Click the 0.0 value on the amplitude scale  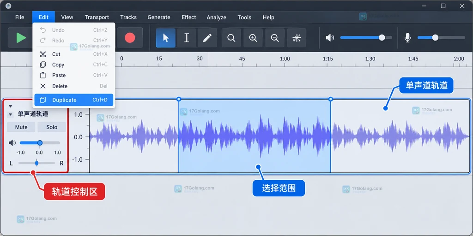point(79,137)
